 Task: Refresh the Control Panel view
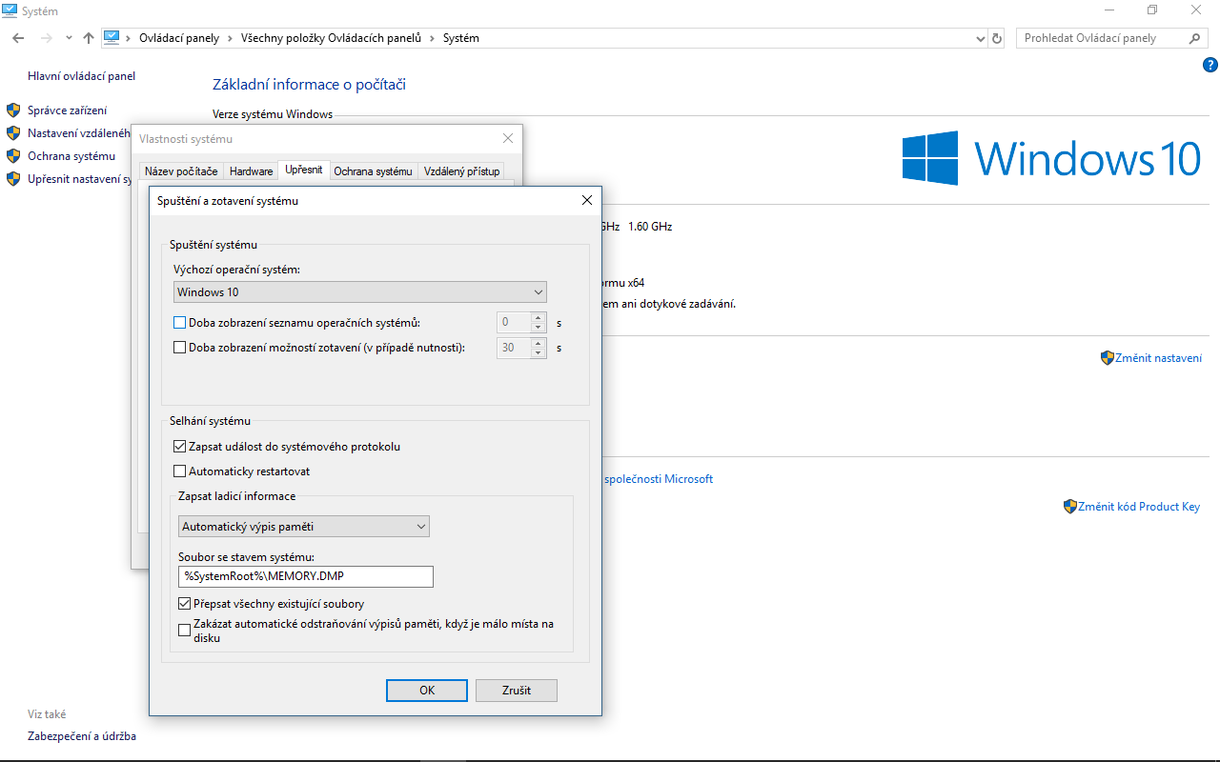pos(997,38)
